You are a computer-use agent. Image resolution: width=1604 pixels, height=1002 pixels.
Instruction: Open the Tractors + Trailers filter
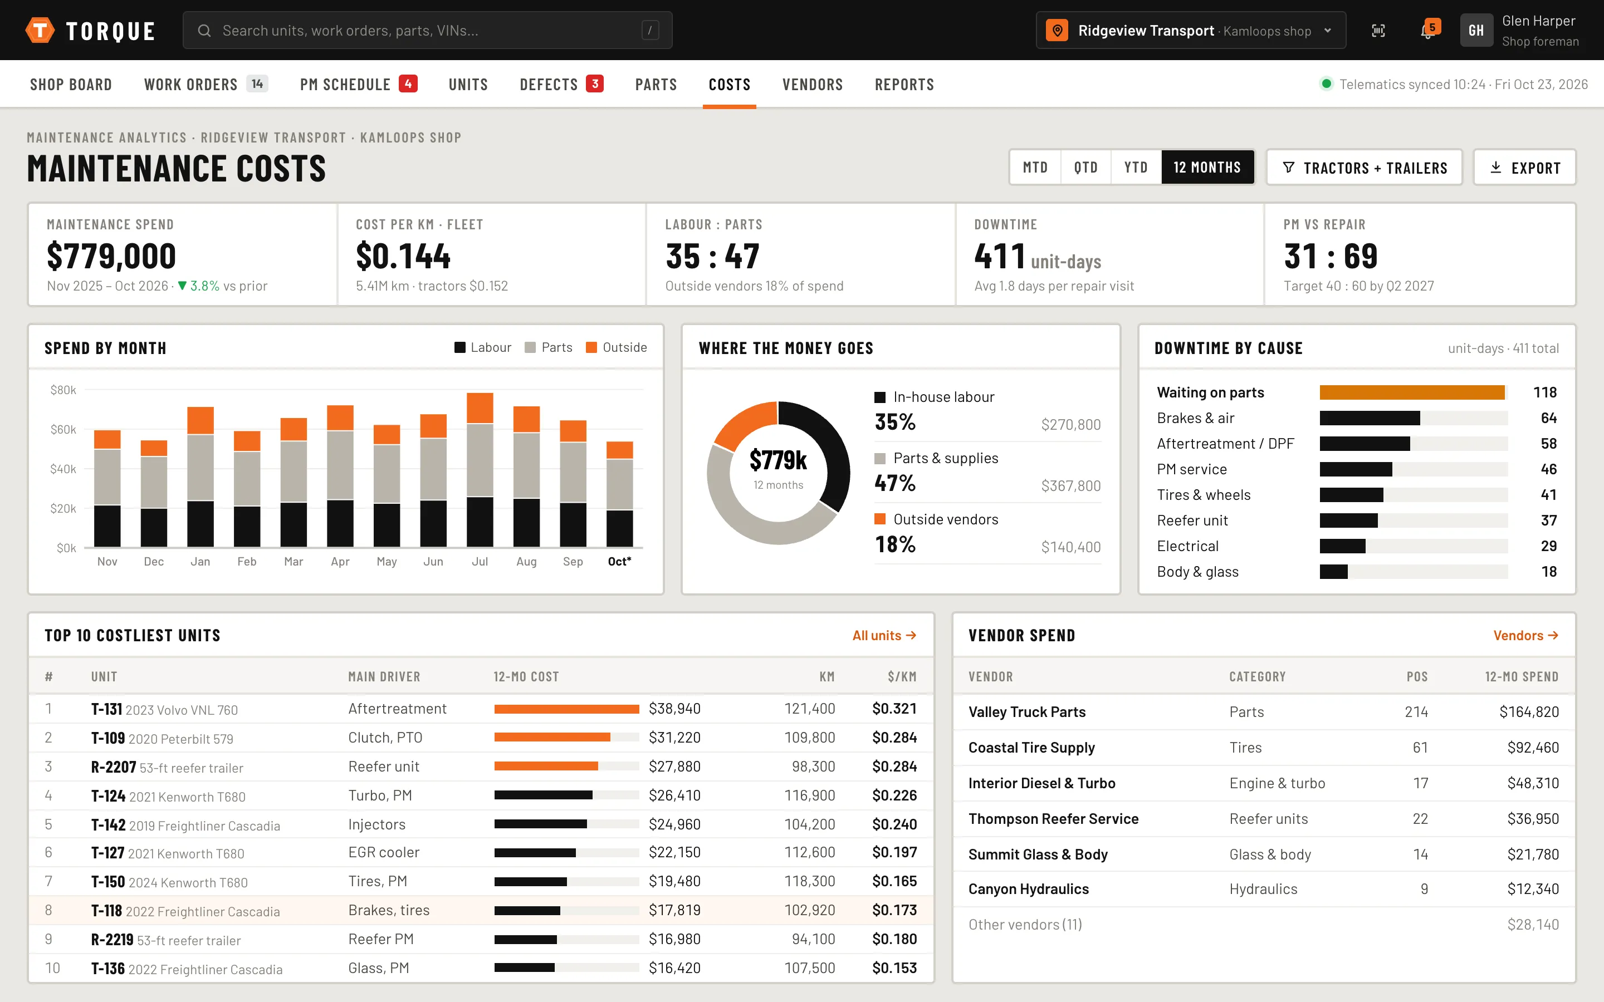tap(1364, 168)
